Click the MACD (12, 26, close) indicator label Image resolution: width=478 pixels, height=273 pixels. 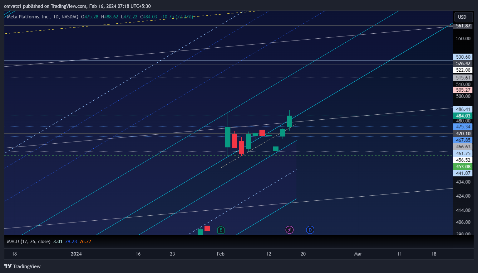(x=29, y=242)
